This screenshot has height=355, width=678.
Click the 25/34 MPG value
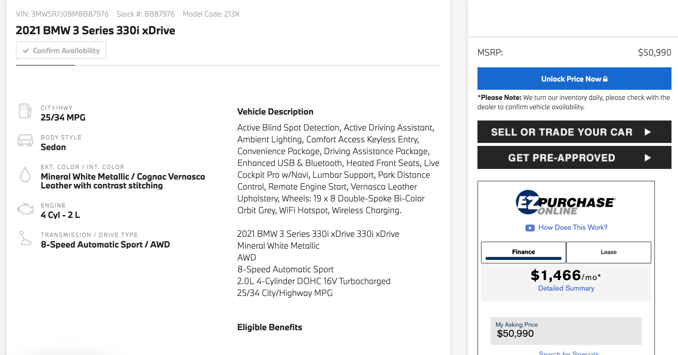coord(63,118)
